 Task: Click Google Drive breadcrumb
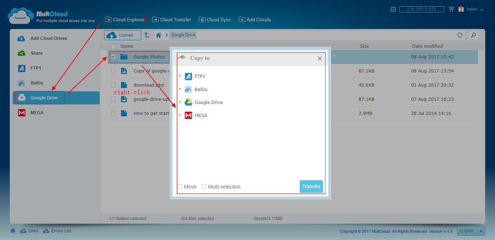[183, 35]
